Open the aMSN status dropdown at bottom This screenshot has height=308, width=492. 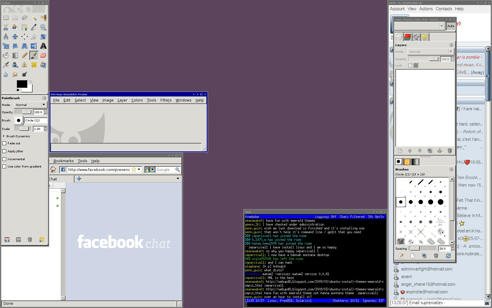(x=487, y=303)
